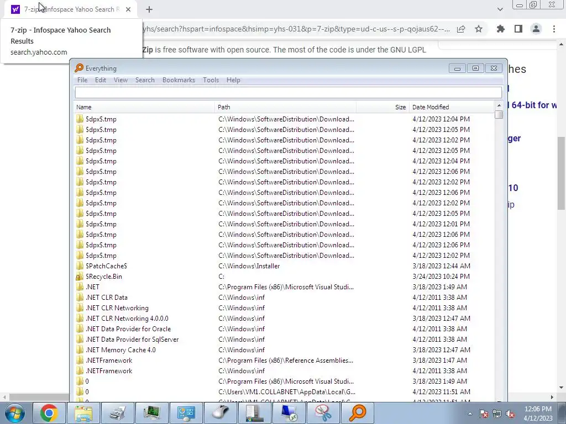Image resolution: width=566 pixels, height=424 pixels.
Task: Select the 0 folder in VM1.COLLABNET AppData path
Action: click(x=87, y=391)
